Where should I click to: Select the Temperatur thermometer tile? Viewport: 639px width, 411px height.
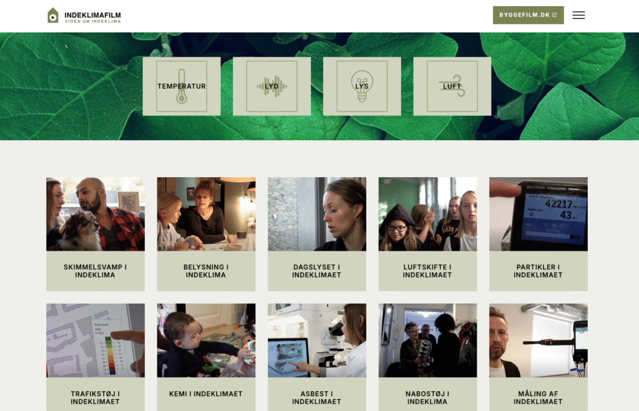182,86
